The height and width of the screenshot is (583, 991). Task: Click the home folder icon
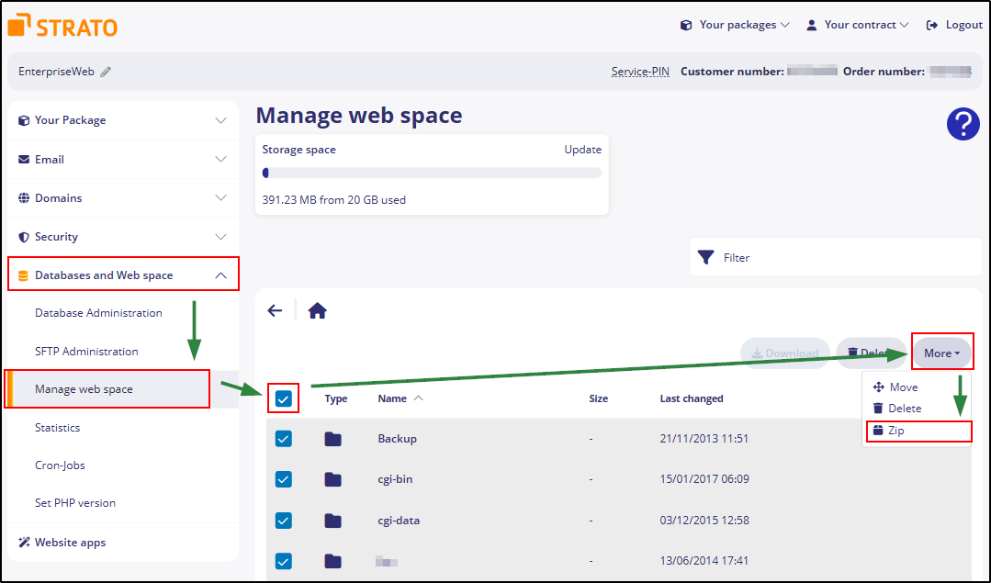click(x=318, y=311)
